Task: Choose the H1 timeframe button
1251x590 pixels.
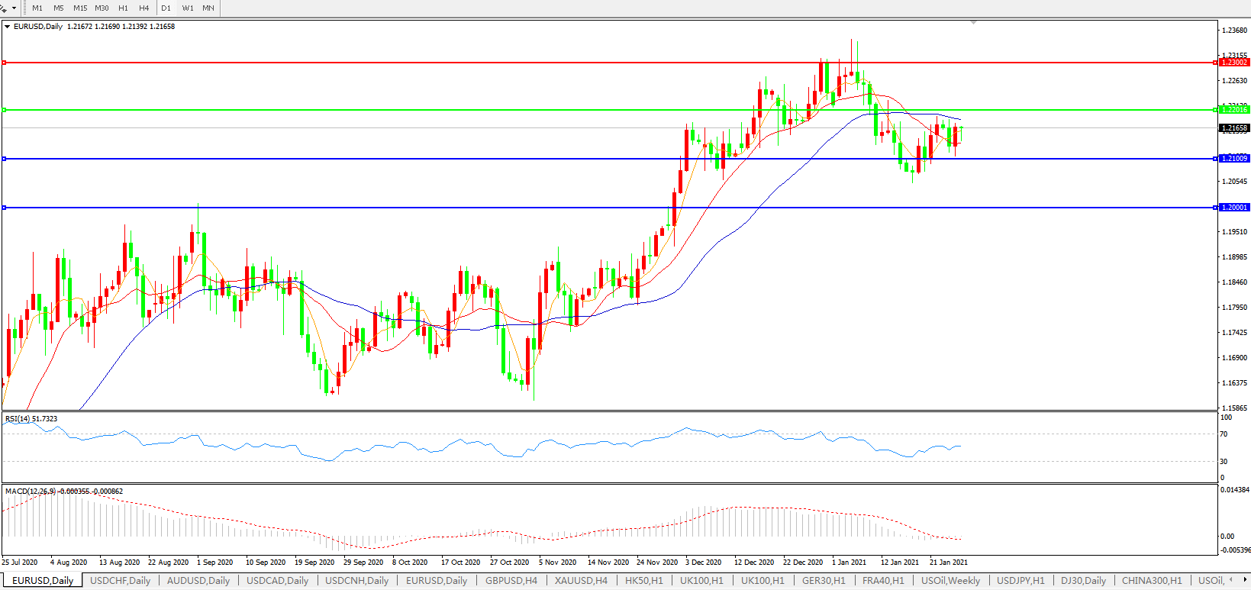Action: [123, 8]
